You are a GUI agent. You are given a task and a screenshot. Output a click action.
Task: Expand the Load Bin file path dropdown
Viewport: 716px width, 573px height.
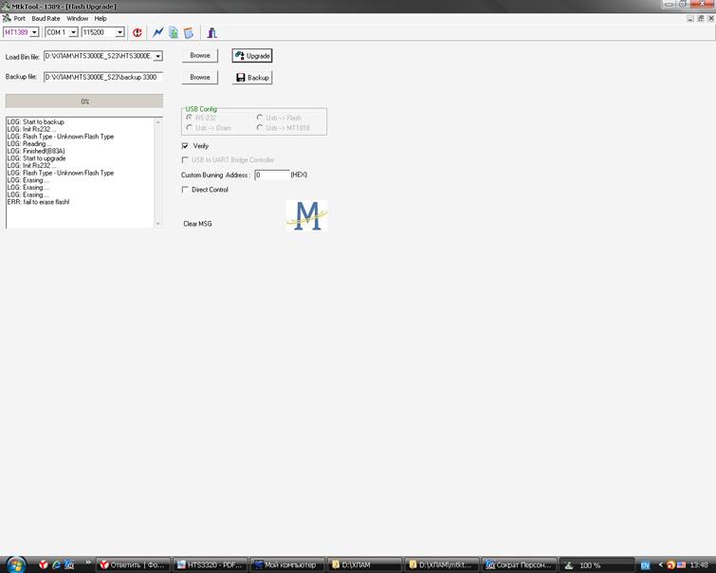pos(157,57)
